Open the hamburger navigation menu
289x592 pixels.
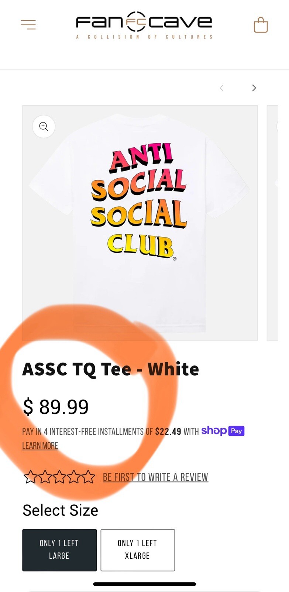coord(28,25)
